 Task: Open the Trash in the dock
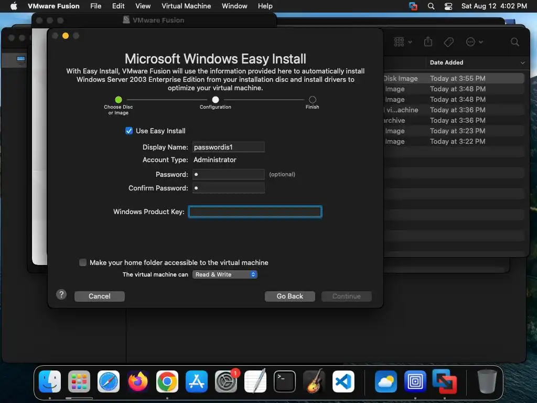[x=487, y=381]
